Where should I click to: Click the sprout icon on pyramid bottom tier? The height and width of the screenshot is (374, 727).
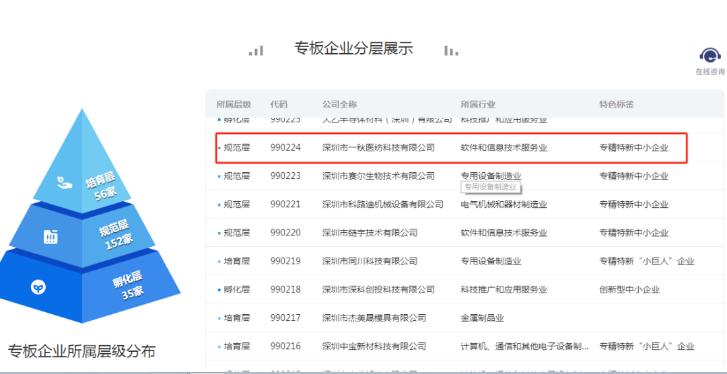(39, 287)
